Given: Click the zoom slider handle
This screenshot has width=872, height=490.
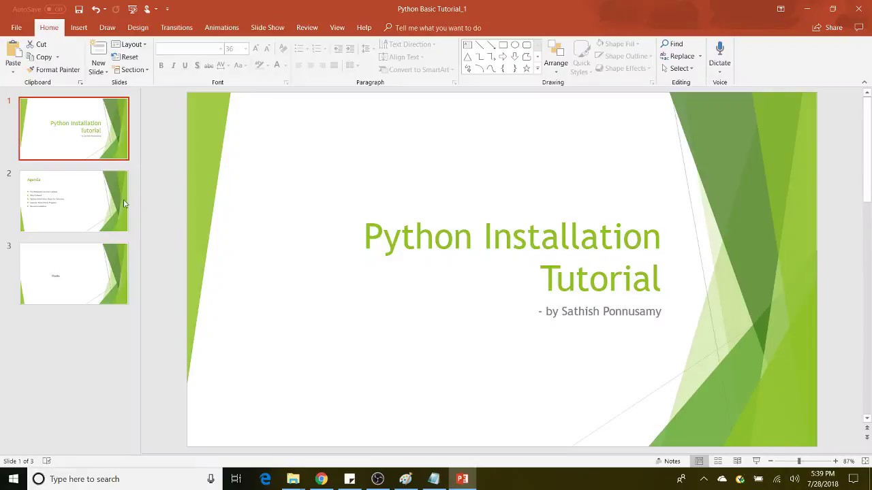Looking at the screenshot, I should click(799, 461).
